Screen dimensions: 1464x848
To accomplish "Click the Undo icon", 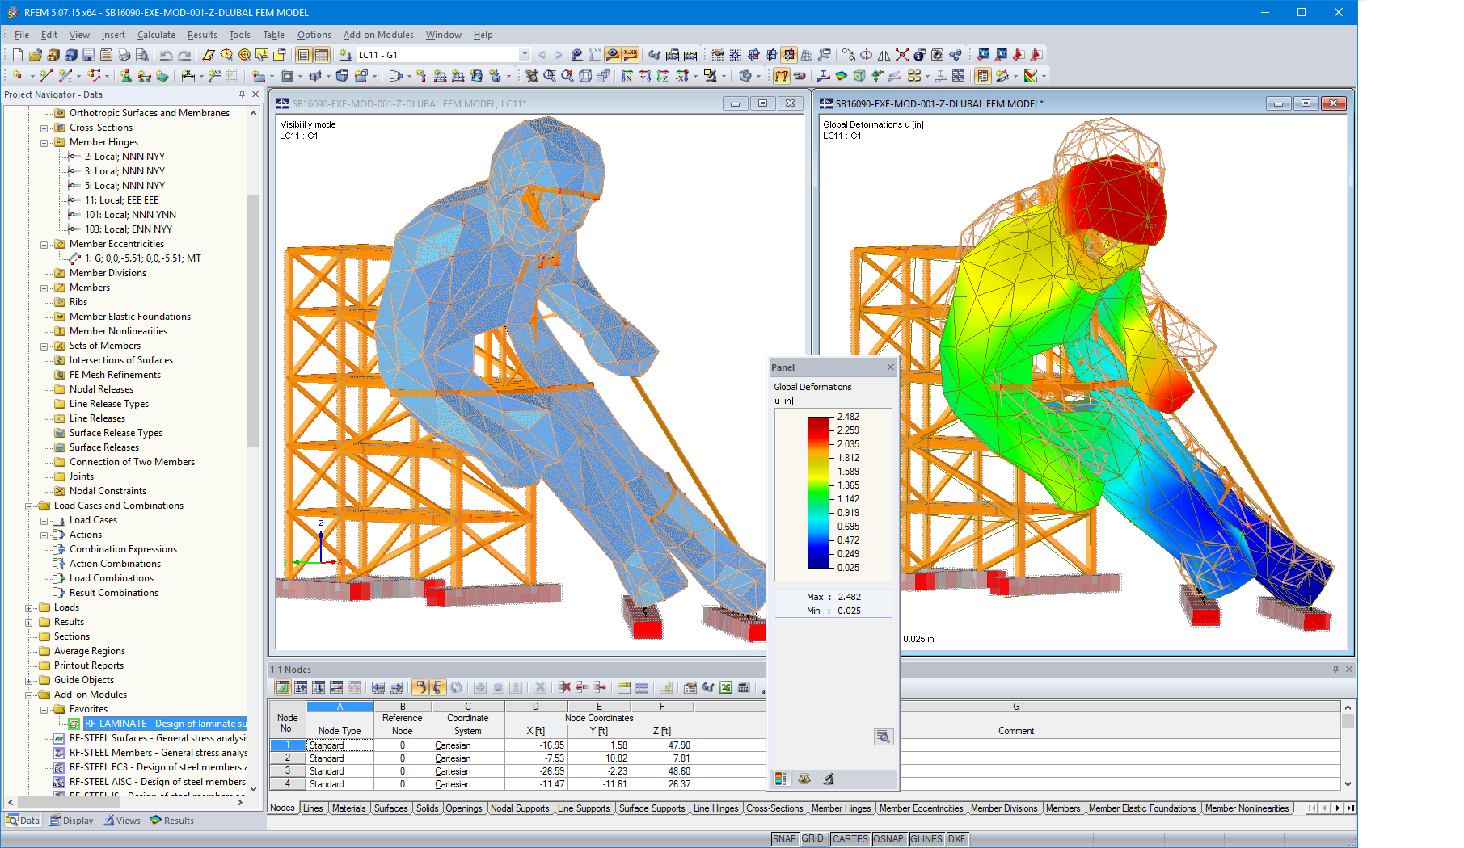I will click(x=165, y=55).
